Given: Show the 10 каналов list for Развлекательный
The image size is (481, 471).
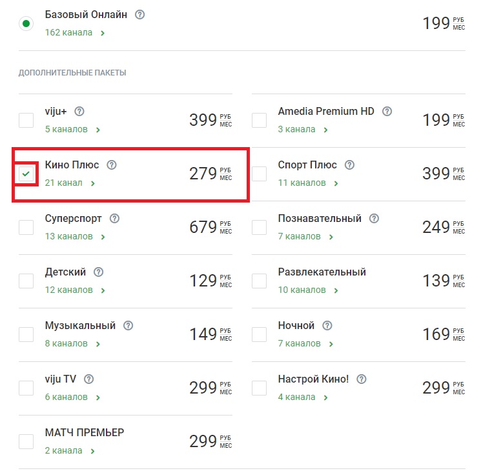Looking at the screenshot, I should 309,290.
